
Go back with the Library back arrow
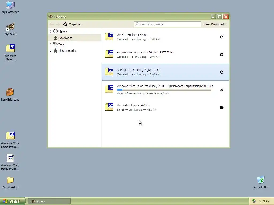coord(52,24)
